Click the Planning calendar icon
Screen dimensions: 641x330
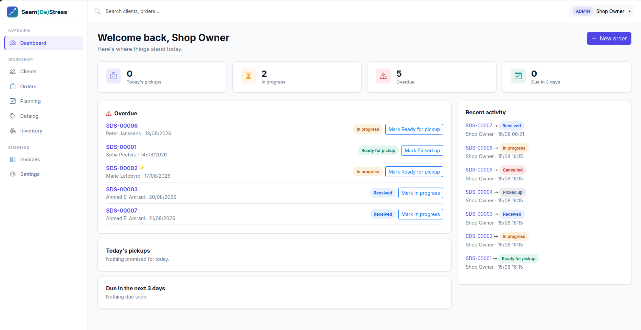click(13, 101)
